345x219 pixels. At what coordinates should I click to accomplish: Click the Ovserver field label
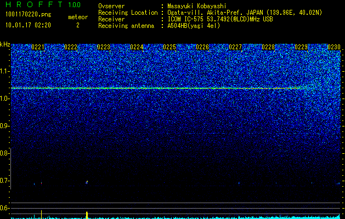111,6
